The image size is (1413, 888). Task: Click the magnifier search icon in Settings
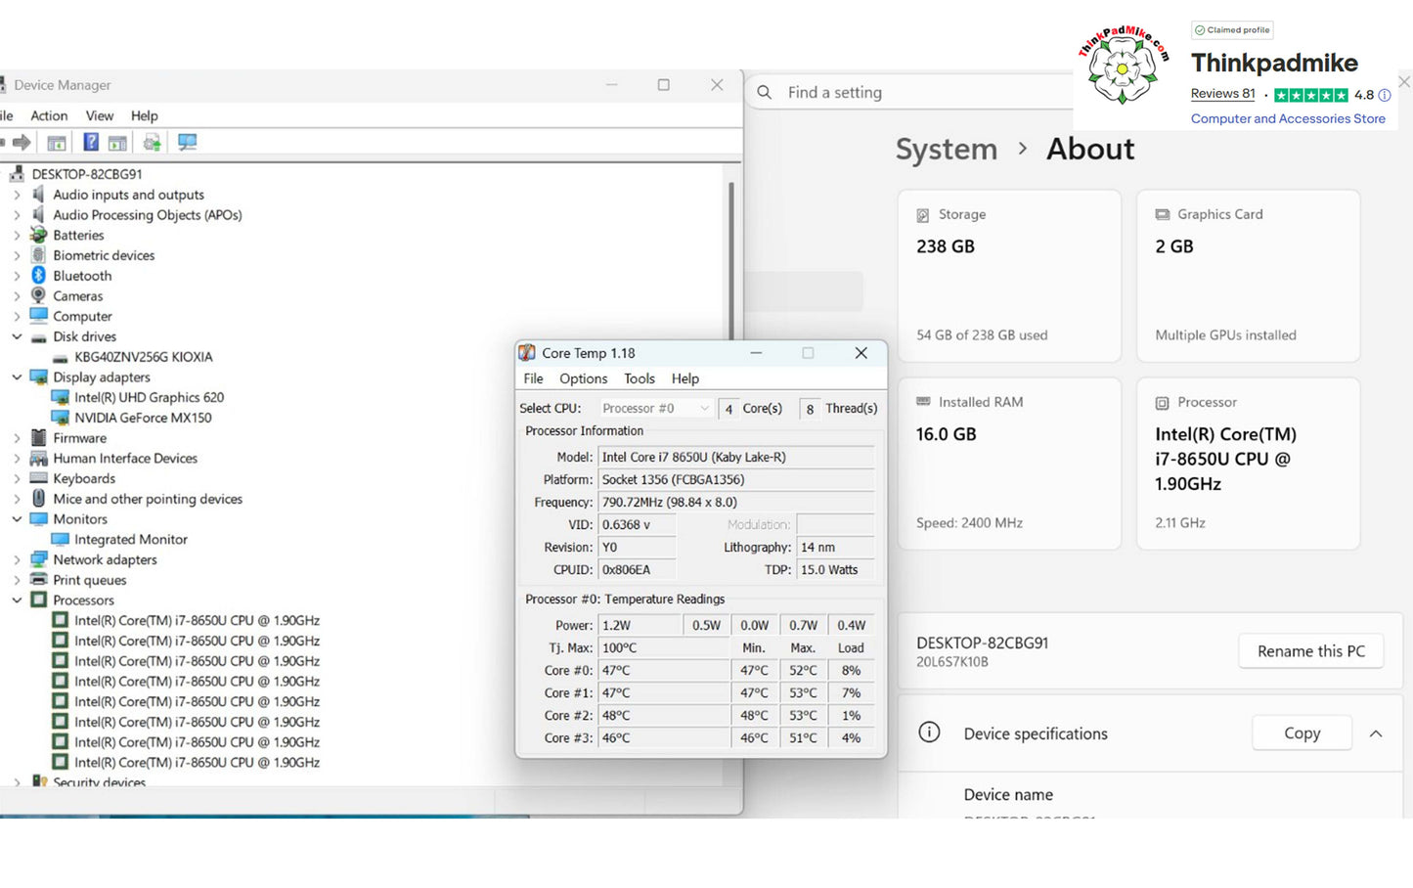[765, 92]
